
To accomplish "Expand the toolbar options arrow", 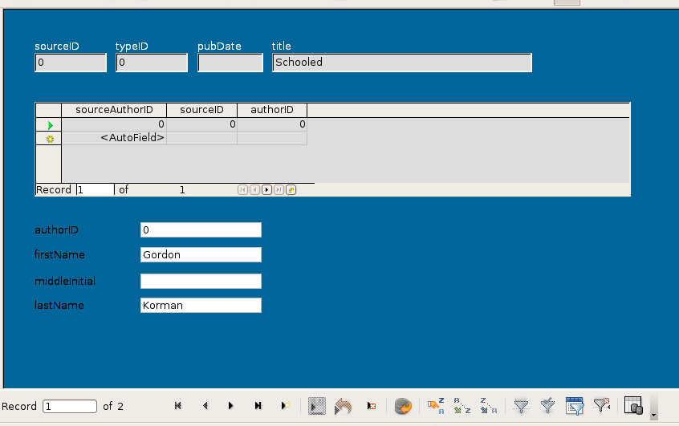I will click(653, 414).
